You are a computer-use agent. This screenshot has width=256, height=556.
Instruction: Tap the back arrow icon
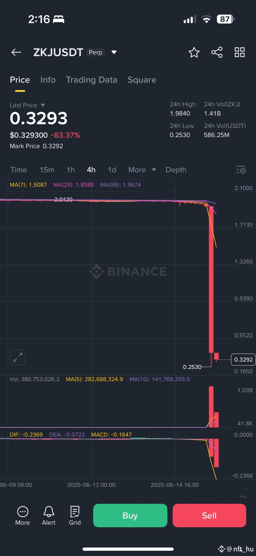tap(16, 52)
